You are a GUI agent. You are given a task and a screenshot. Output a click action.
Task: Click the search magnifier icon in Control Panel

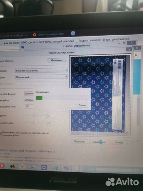(x=136, y=56)
